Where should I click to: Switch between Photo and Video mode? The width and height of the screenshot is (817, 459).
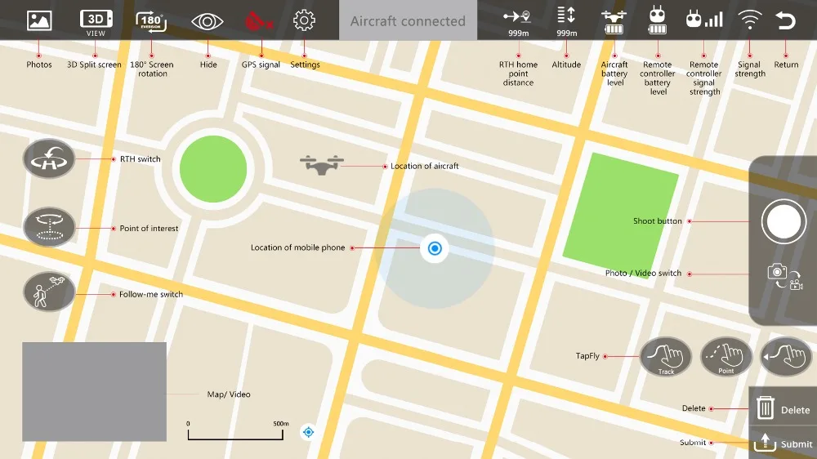pyautogui.click(x=784, y=277)
